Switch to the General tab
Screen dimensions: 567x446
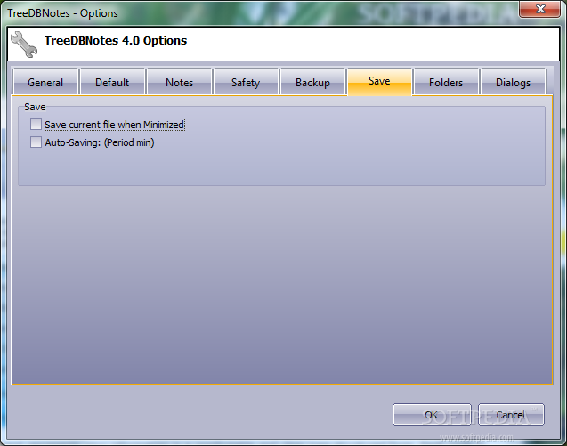[45, 82]
